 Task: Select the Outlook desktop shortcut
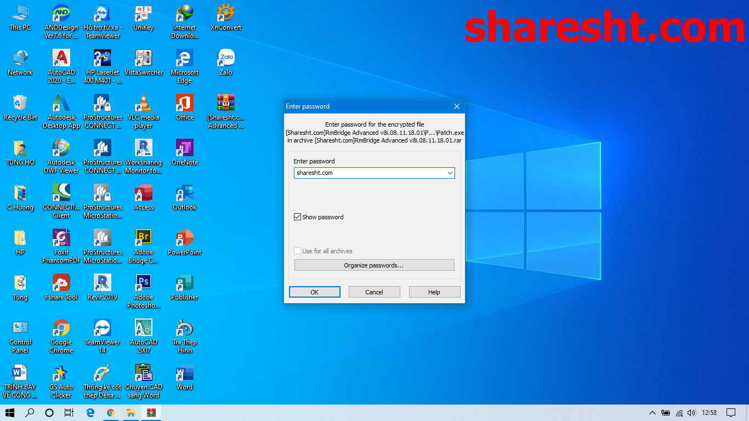tap(185, 197)
